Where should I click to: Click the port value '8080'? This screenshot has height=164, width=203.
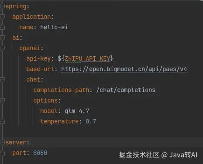40,153
